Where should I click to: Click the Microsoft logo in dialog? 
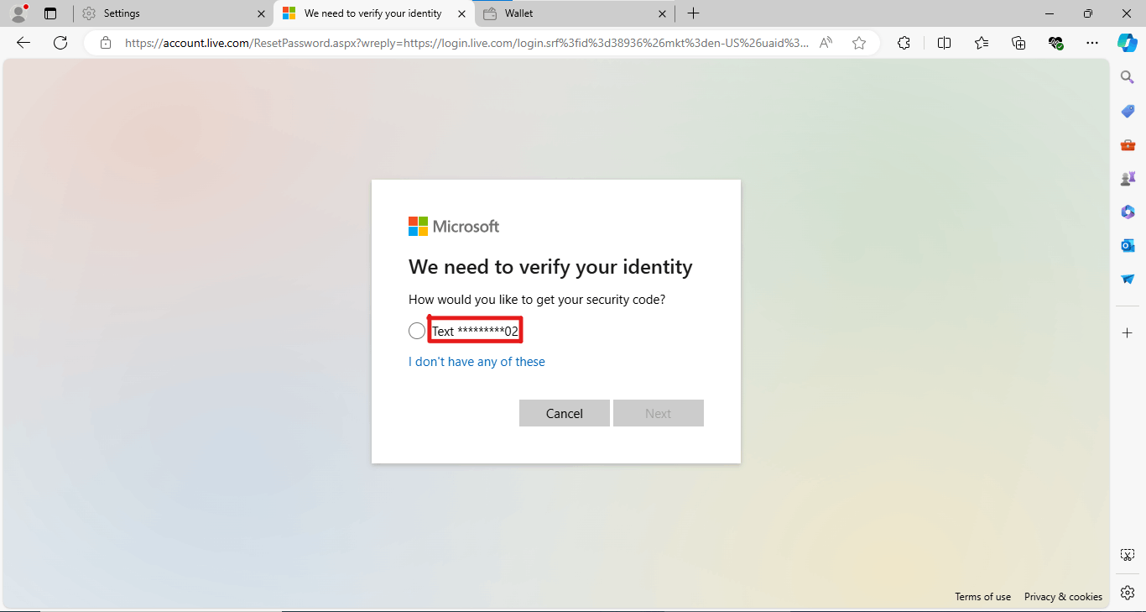click(454, 227)
